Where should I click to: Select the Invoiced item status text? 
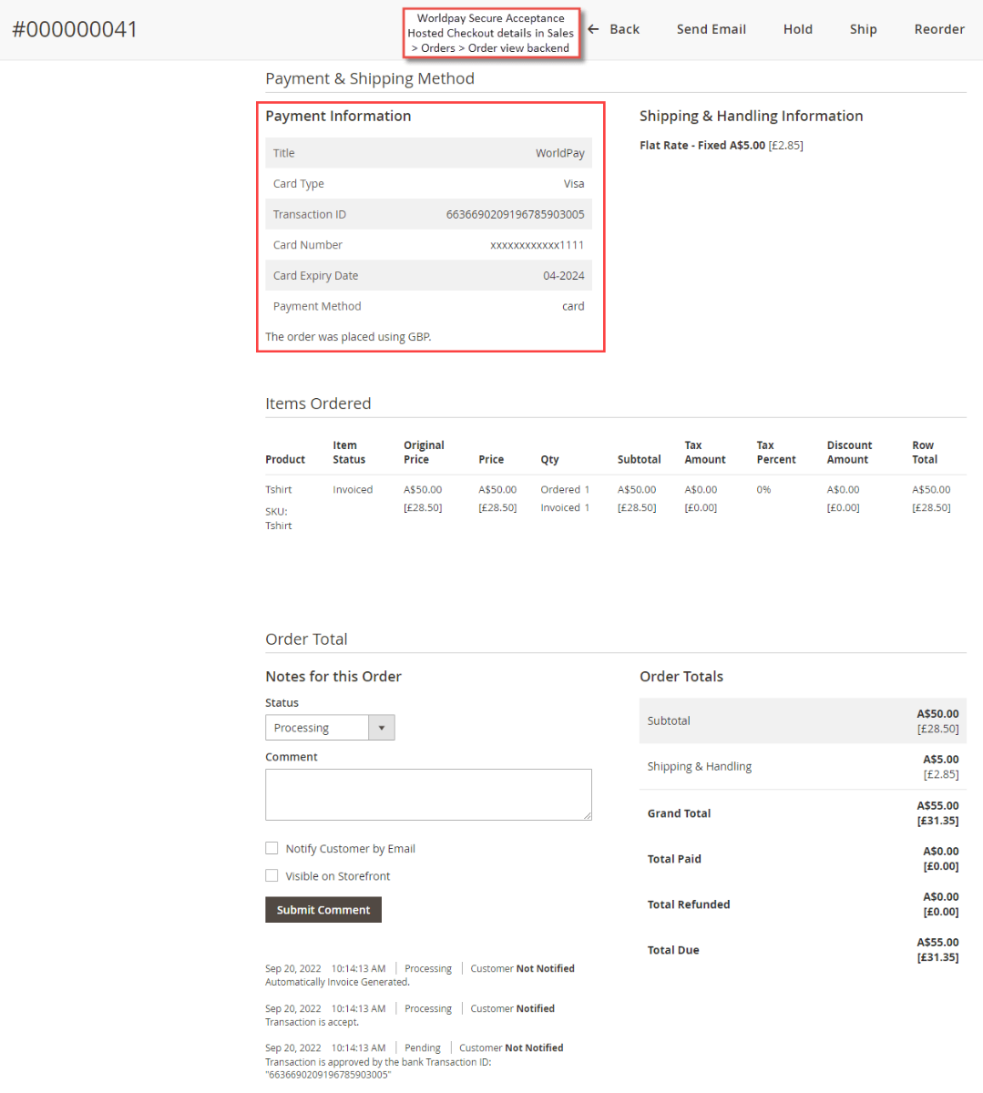353,489
